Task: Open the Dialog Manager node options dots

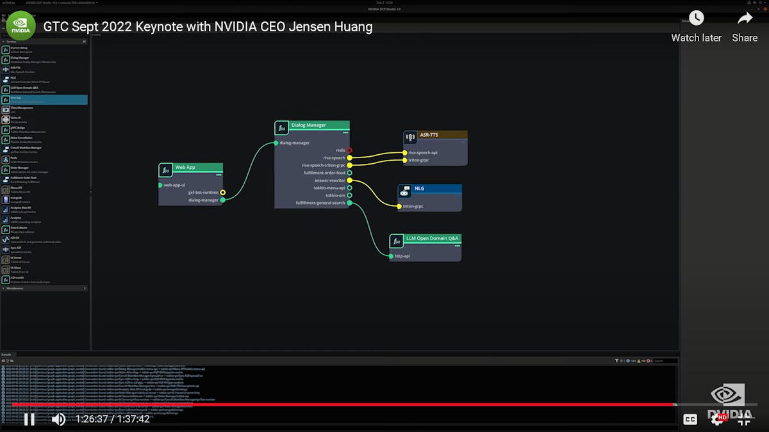Action: click(345, 132)
